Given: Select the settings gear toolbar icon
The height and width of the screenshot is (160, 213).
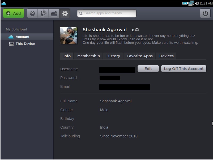Looking at the screenshot, I should (x=65, y=14).
